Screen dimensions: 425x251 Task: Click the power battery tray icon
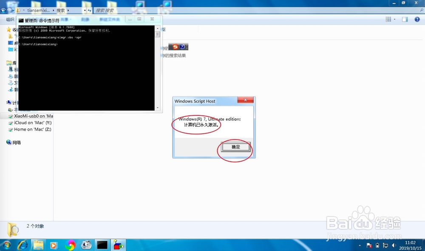pyautogui.click(x=377, y=245)
